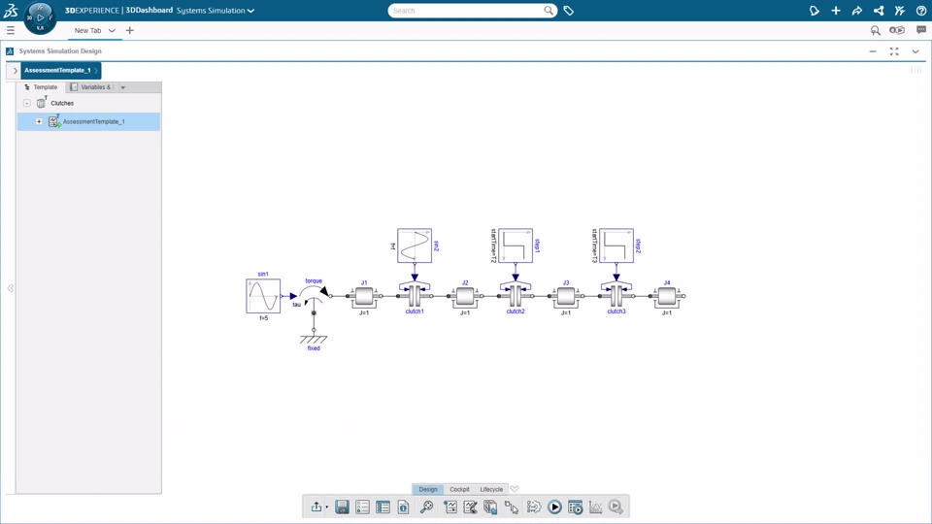Open the simulation settings gear icon
This screenshot has width=932, height=524.
click(x=534, y=507)
